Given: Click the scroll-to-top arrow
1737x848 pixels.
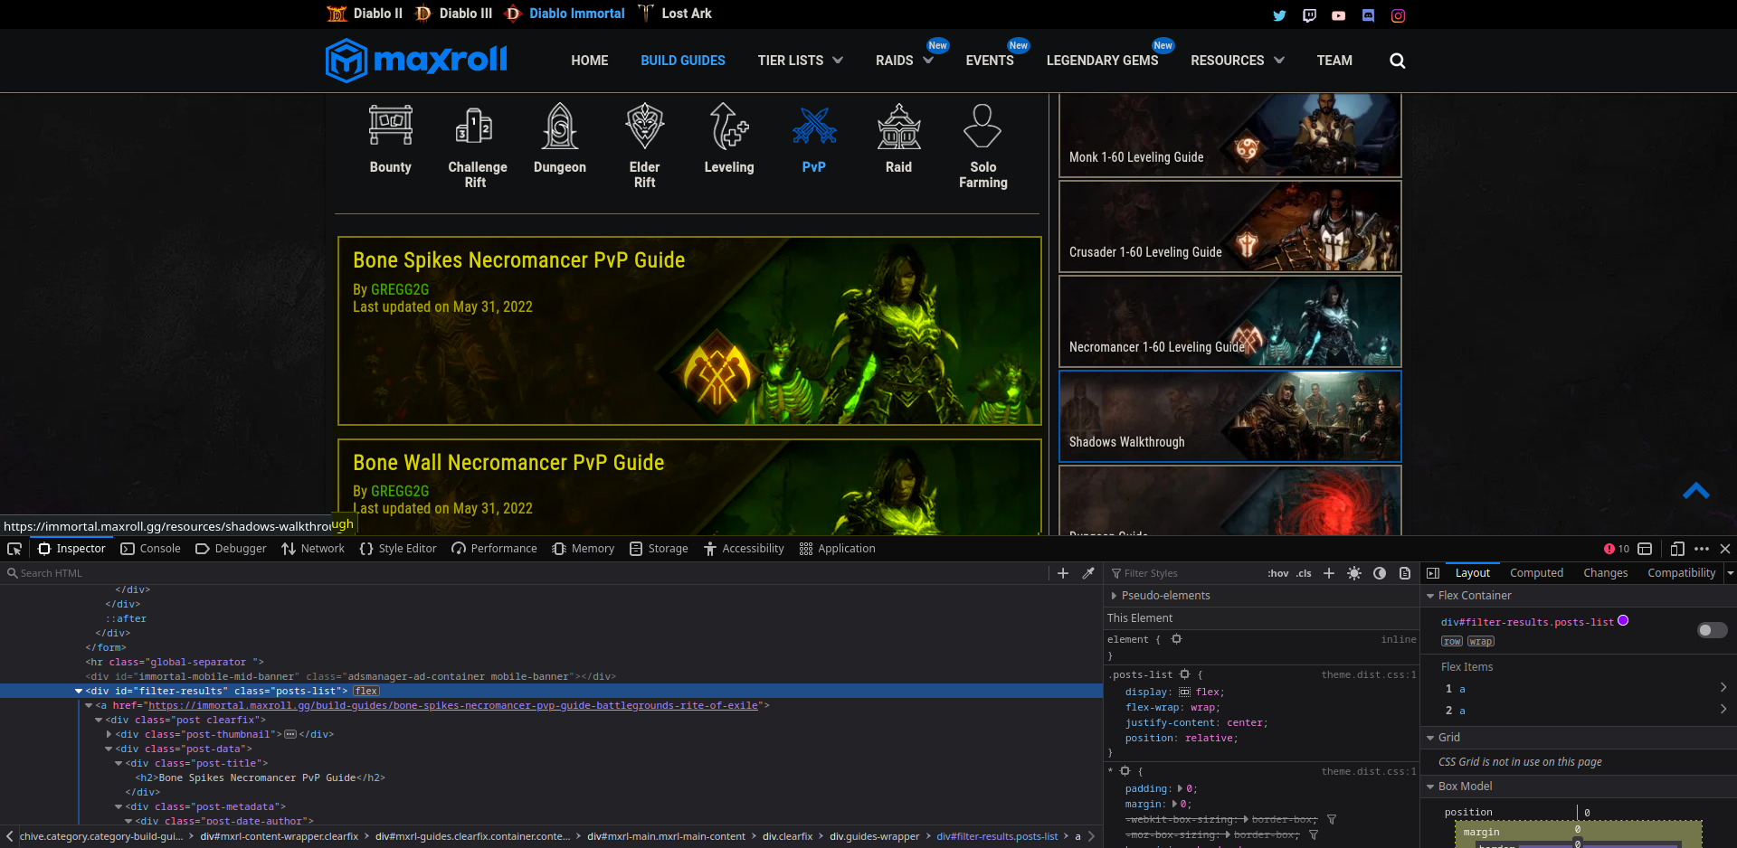Looking at the screenshot, I should [1695, 491].
